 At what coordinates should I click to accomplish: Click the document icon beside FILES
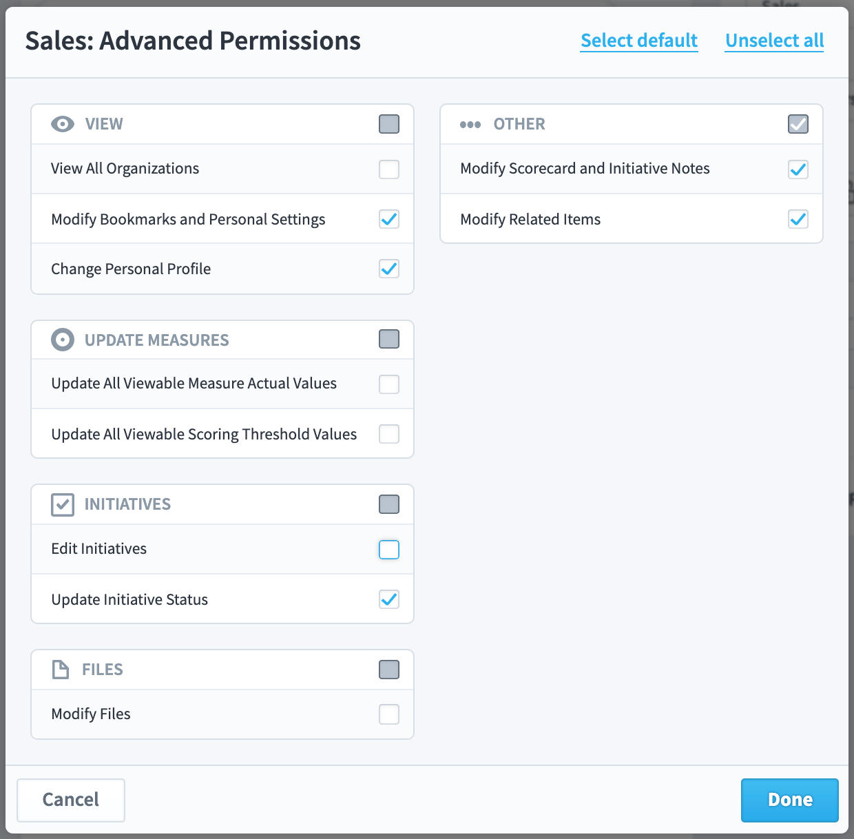(61, 669)
